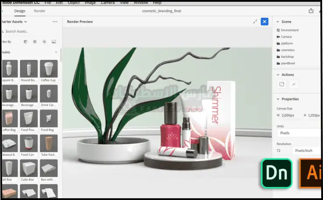The width and height of the screenshot is (323, 200).
Task: Switch to the Render tab
Action: pos(40,11)
